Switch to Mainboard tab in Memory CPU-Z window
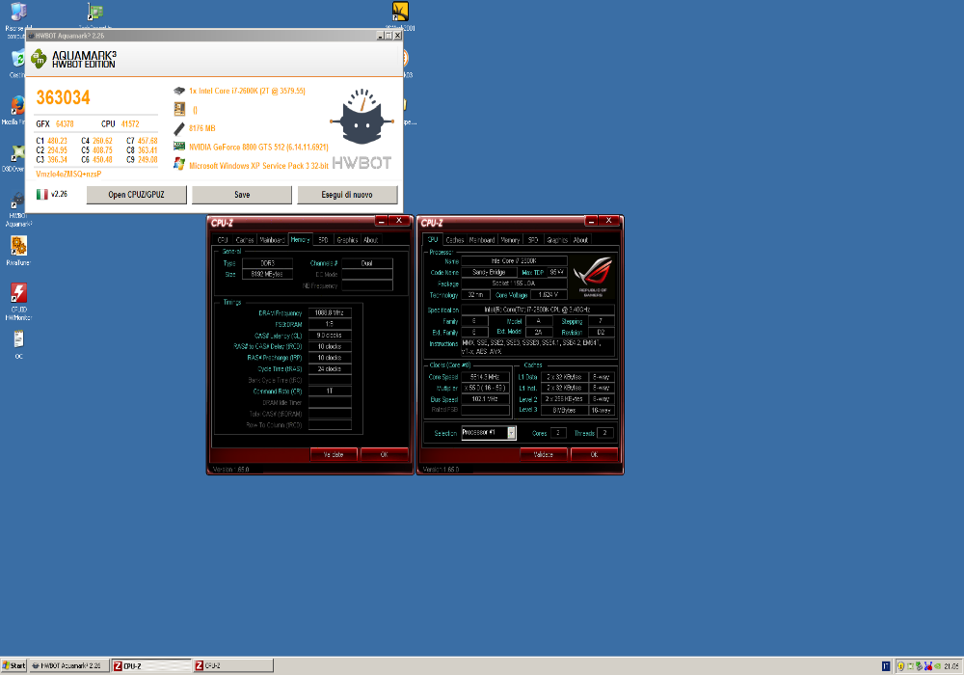The width and height of the screenshot is (964, 675). pyautogui.click(x=272, y=240)
